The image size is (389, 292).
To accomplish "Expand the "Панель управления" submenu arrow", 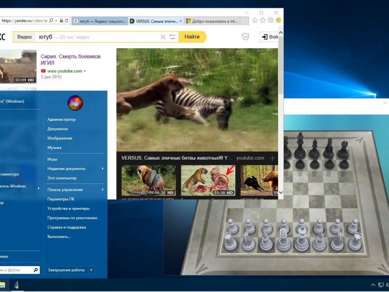I will coord(103,190).
